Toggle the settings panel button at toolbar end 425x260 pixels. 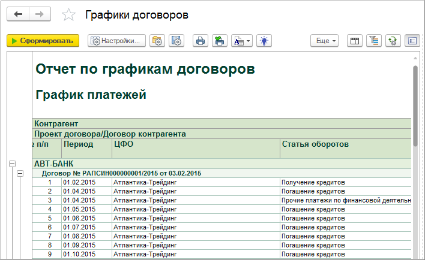tap(412, 41)
